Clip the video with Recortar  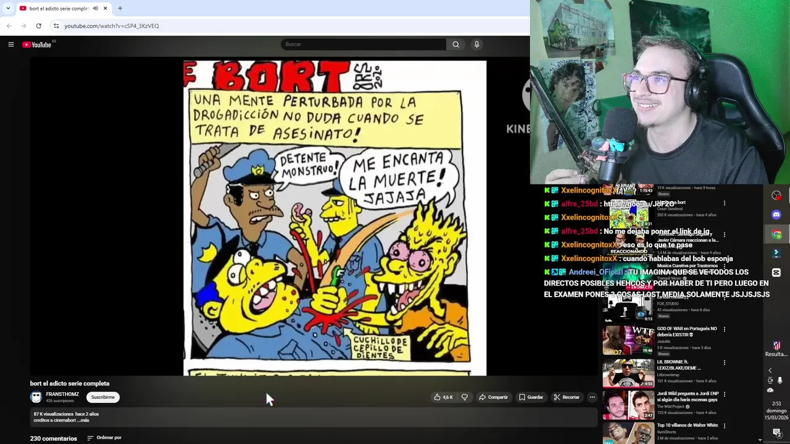click(x=567, y=397)
